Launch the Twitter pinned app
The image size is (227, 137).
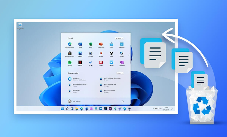click(112, 63)
